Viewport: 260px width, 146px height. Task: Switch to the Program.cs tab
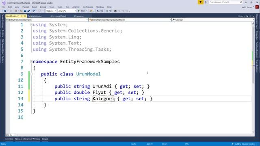click(79, 16)
